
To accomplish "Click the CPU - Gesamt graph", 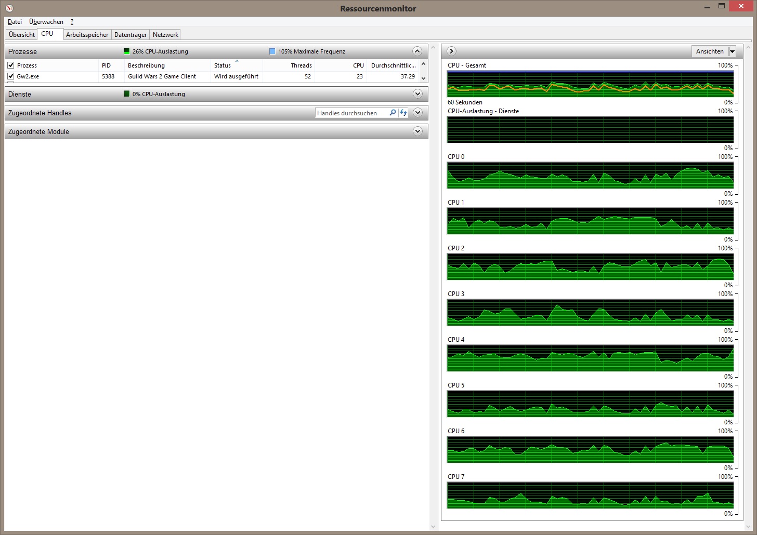I will click(x=590, y=84).
